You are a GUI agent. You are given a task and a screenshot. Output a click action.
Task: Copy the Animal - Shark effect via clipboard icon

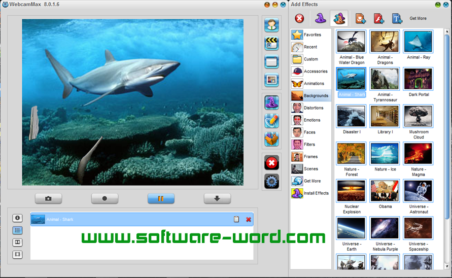pyautogui.click(x=236, y=219)
